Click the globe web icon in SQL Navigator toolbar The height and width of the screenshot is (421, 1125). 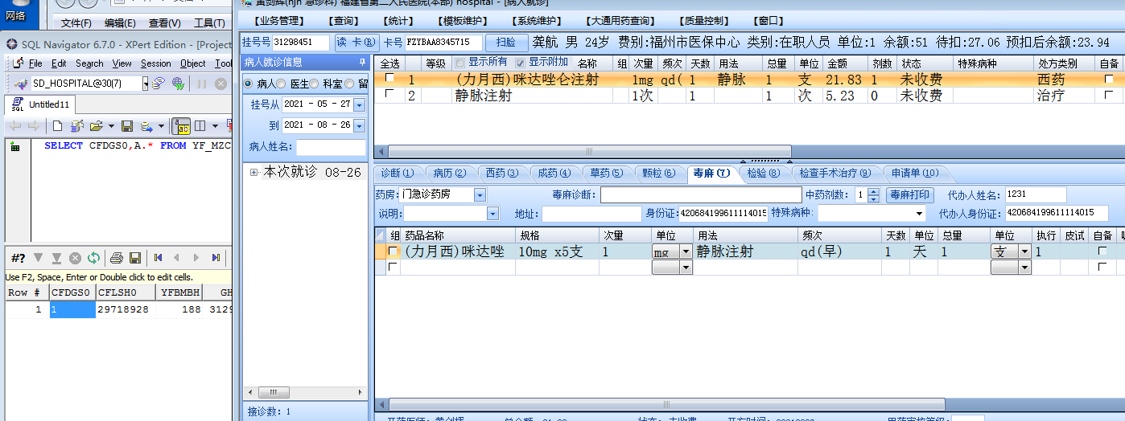[x=178, y=83]
